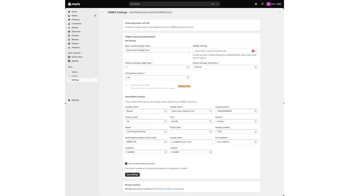Click info icon in District field
This screenshot has height=196, width=349.
[x=256, y=122]
